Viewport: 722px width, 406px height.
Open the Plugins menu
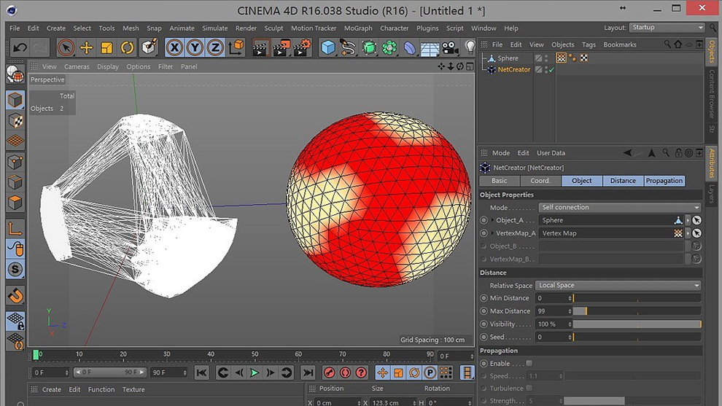pyautogui.click(x=427, y=28)
